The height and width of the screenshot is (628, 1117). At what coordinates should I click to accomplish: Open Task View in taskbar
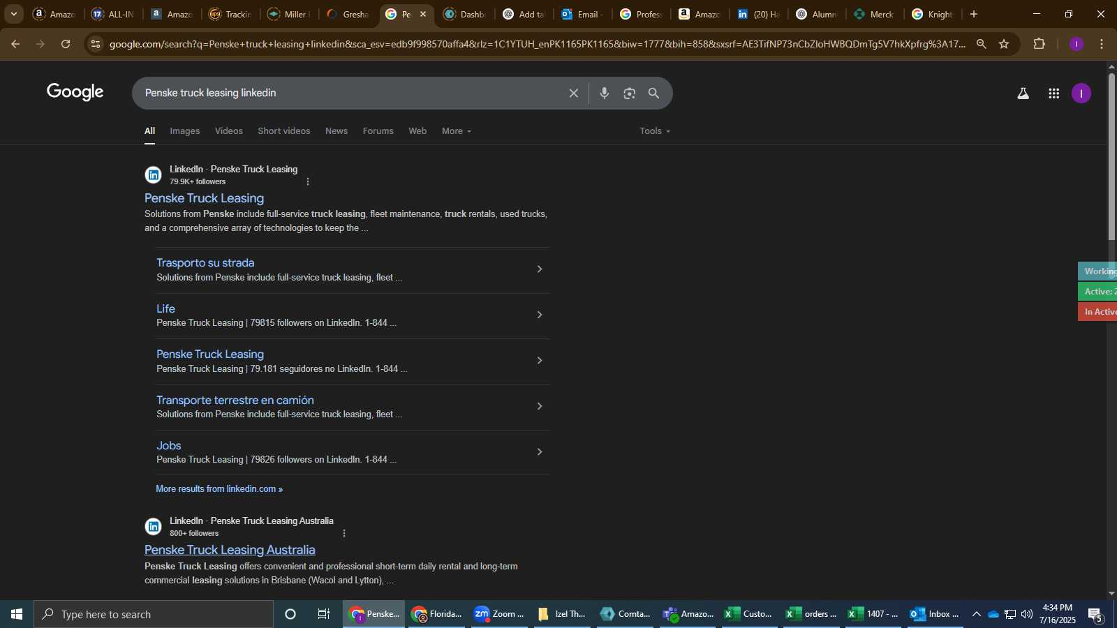[x=324, y=614]
